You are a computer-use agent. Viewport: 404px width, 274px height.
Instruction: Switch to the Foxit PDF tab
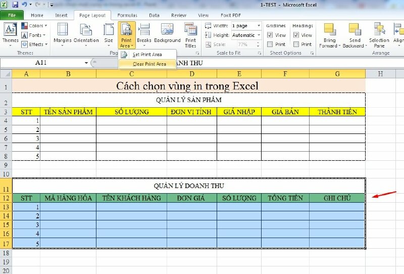coord(231,15)
